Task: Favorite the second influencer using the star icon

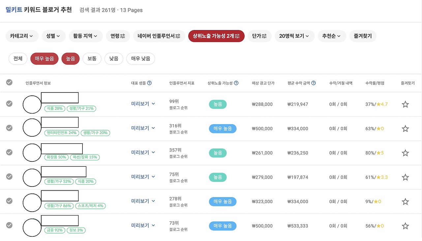Action: 405,128
